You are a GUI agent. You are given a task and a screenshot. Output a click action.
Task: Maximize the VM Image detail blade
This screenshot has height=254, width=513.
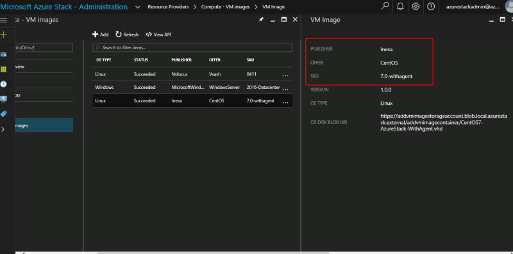pyautogui.click(x=503, y=20)
